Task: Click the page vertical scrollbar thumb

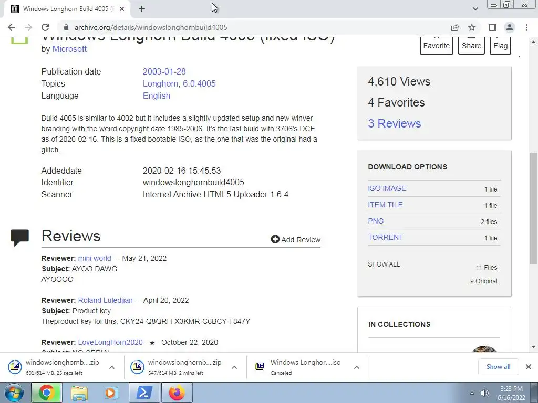Action: pos(533,208)
